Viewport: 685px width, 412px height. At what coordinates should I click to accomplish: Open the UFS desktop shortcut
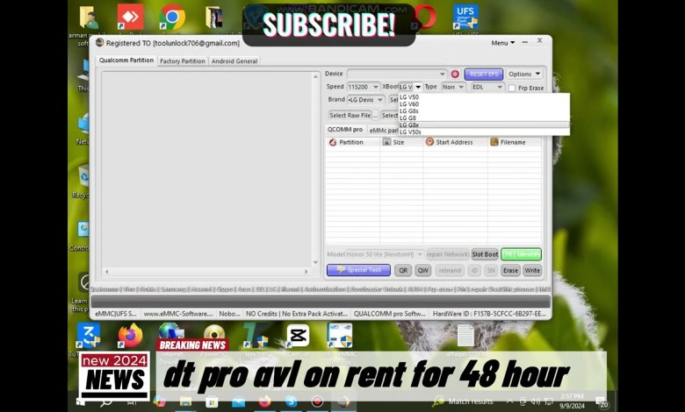(465, 16)
